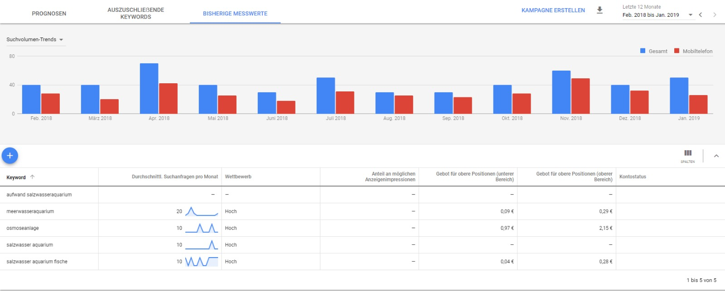725x291 pixels.
Task: Click the 2,15 € upper bid value
Action: pyautogui.click(x=606, y=228)
